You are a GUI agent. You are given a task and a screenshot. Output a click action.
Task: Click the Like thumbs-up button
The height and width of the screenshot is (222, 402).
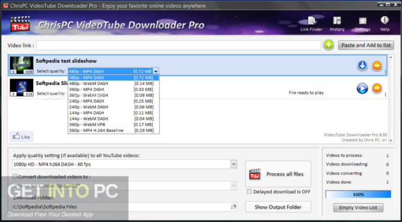point(21,137)
